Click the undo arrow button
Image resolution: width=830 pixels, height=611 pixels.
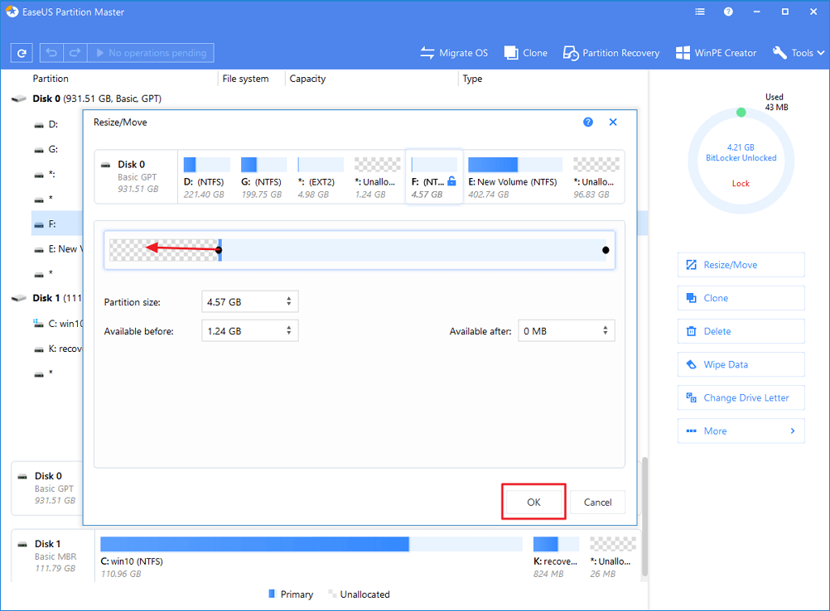coord(51,53)
